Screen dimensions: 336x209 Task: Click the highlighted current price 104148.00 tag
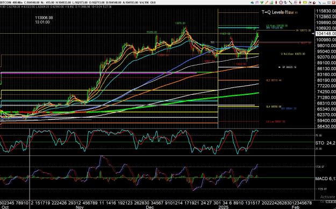[326, 34]
